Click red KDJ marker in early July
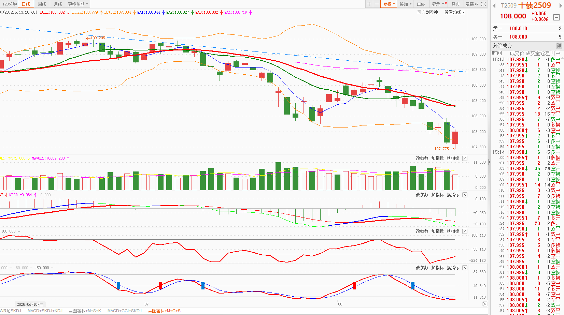564x315 pixels. click(x=160, y=286)
